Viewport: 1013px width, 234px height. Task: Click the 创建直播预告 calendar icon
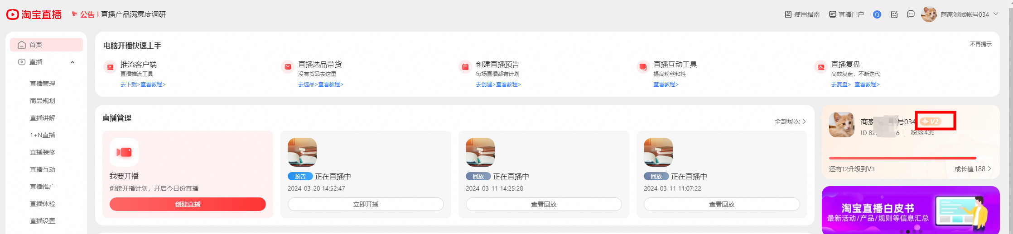465,67
